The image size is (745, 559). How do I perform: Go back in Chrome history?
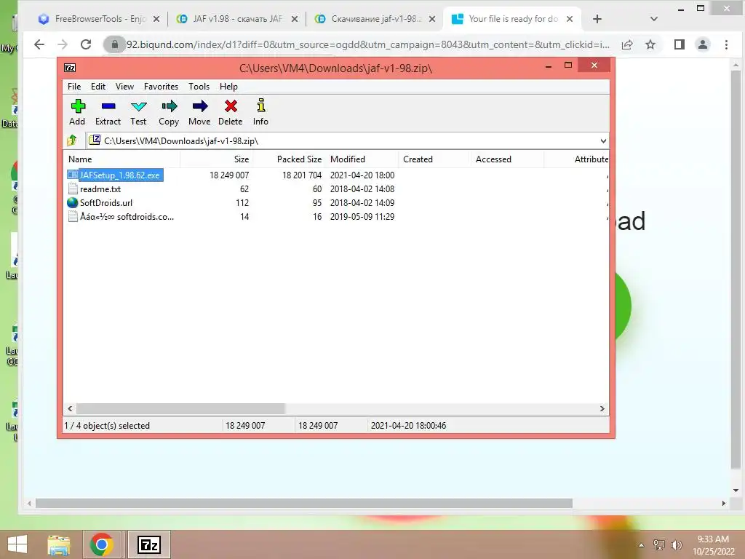pos(39,44)
